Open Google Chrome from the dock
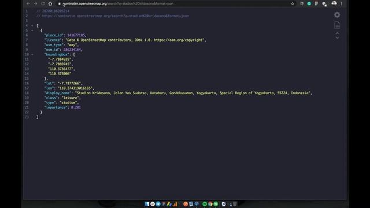370x208 pixels. coord(210,204)
